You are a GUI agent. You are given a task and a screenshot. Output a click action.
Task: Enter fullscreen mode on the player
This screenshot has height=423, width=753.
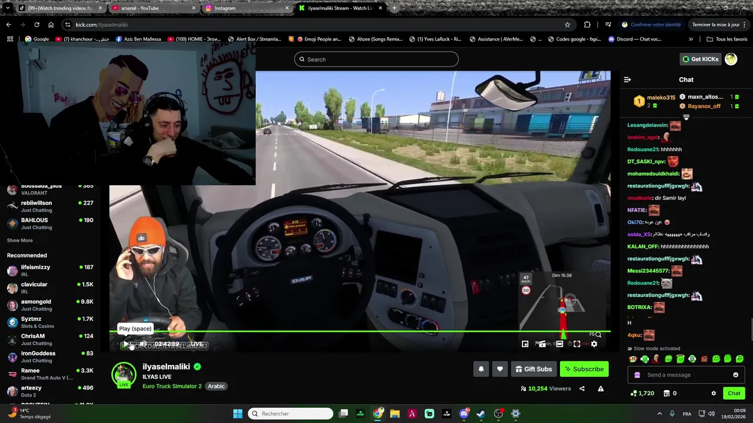click(577, 344)
